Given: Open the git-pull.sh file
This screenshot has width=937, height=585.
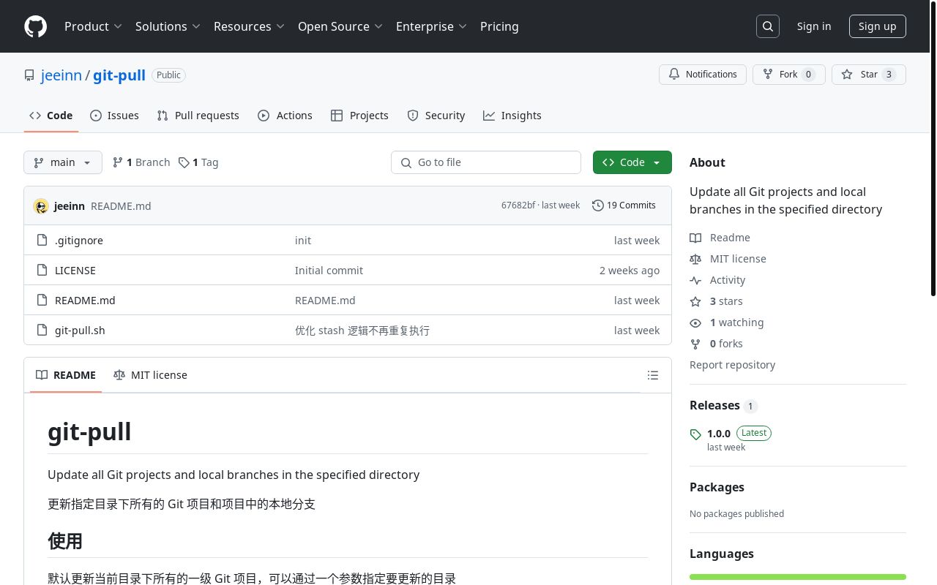Looking at the screenshot, I should [80, 331].
